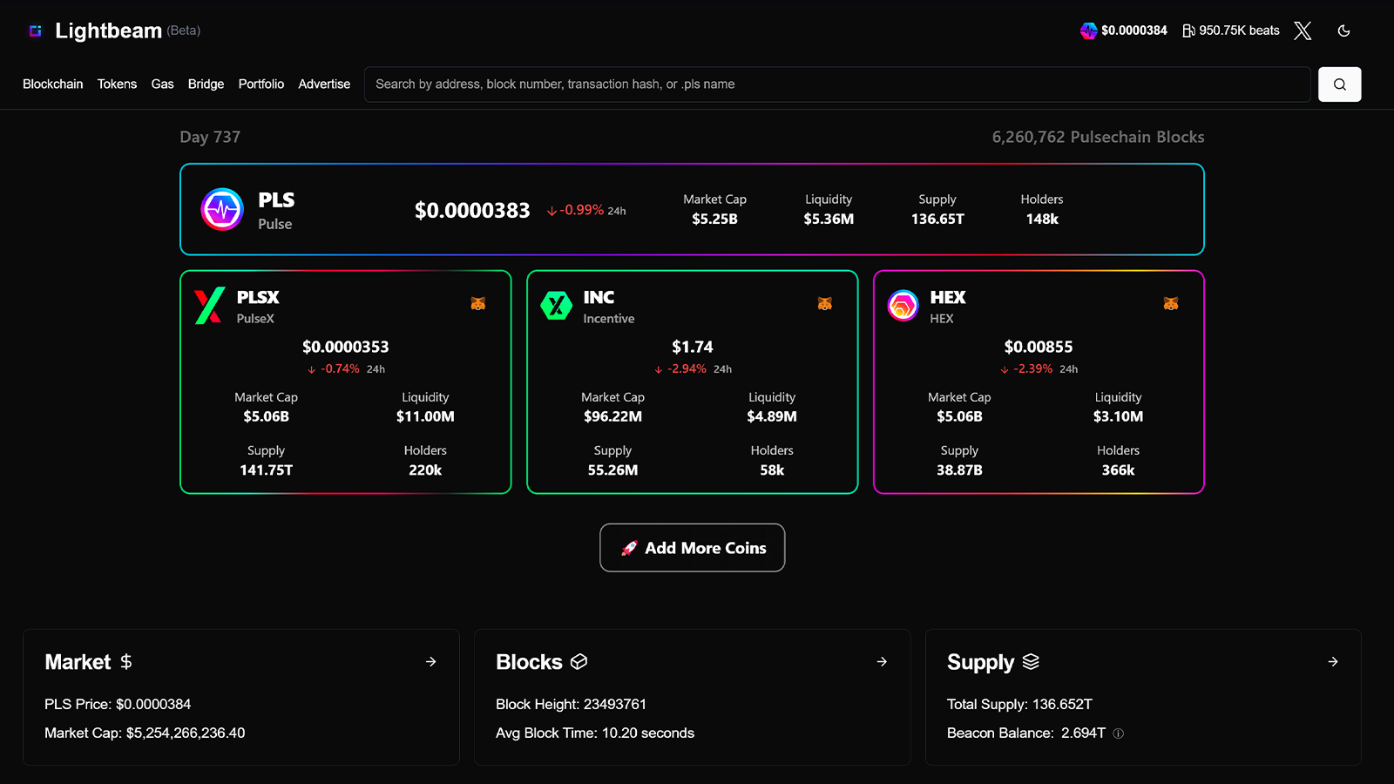Open the Portfolio menu item
1394x784 pixels.
261,84
